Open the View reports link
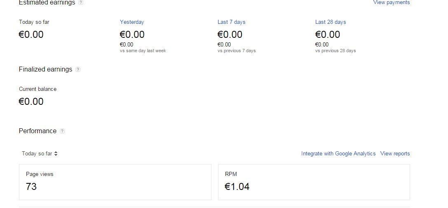This screenshot has width=448, height=208. point(395,153)
